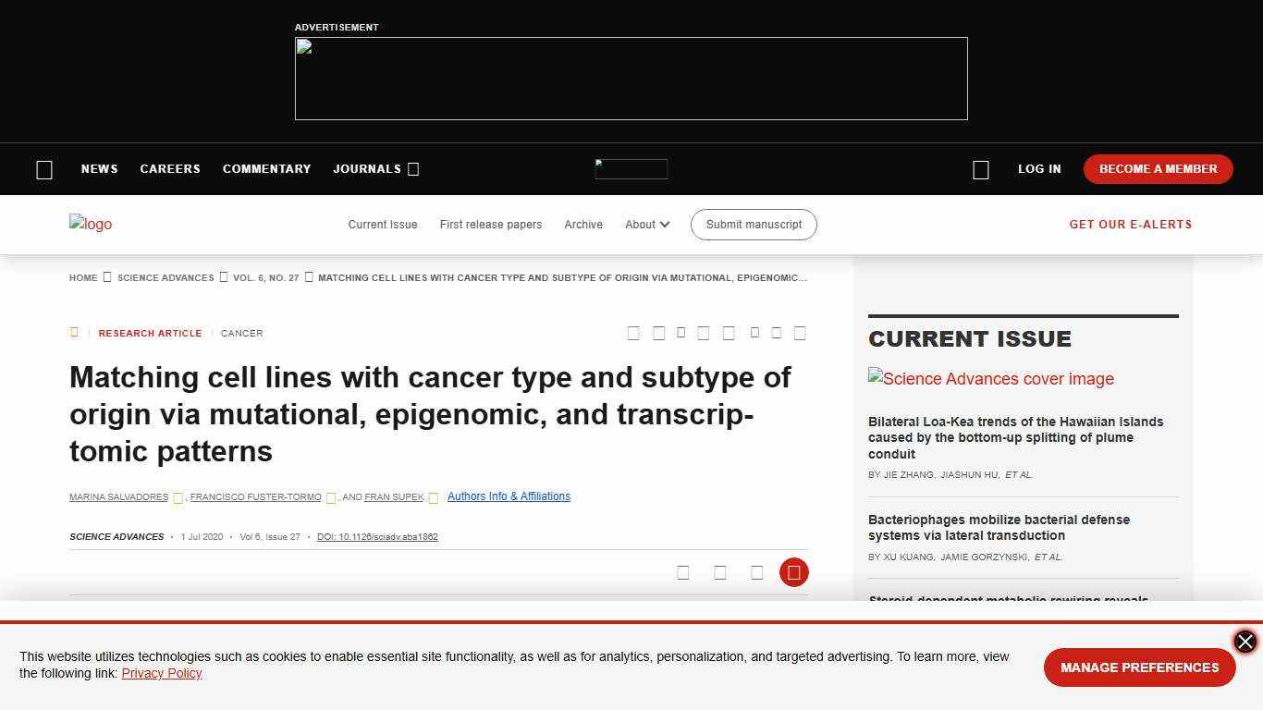Click the open access icon beside Research Article

(x=74, y=333)
